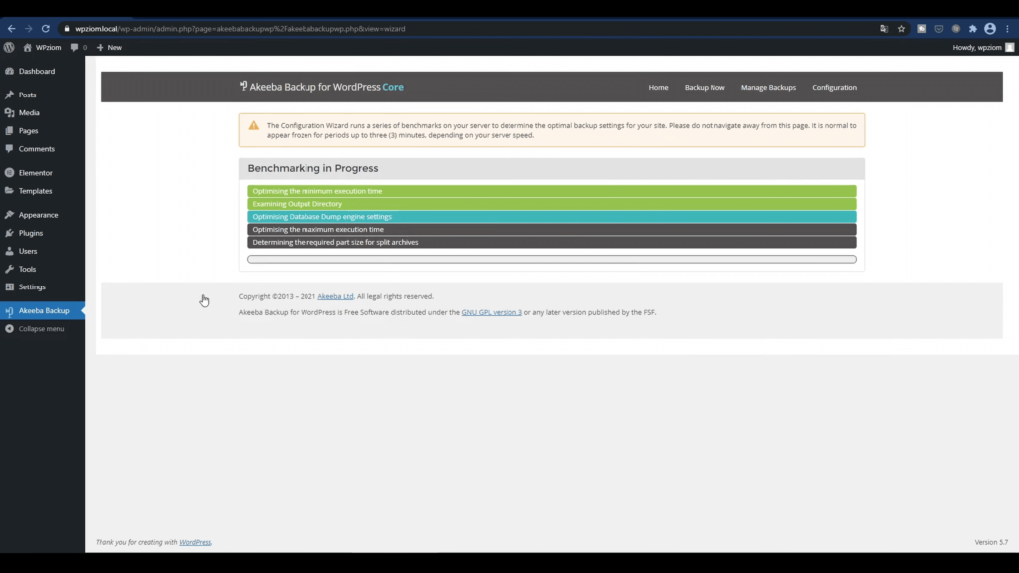
Task: Open the + New content menu
Action: [108, 47]
